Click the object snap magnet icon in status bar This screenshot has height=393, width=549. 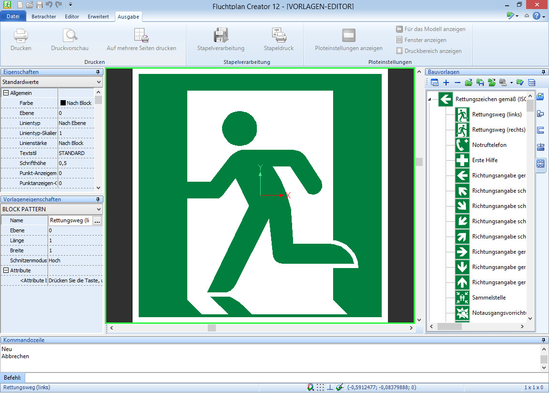click(x=311, y=387)
